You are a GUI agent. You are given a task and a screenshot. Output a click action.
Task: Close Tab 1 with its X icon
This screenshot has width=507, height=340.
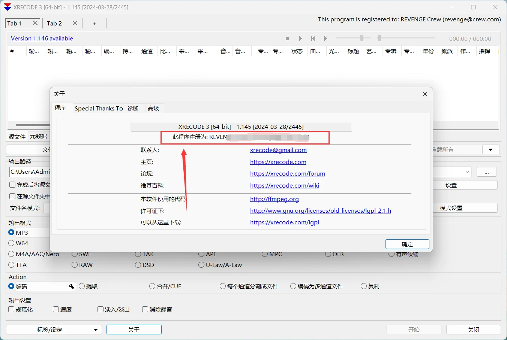coord(35,23)
